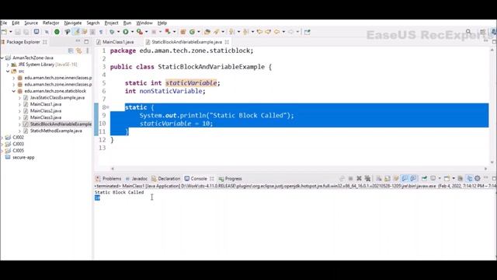
Task: Select MainClass2.java in Package Explorer
Action: click(46, 110)
